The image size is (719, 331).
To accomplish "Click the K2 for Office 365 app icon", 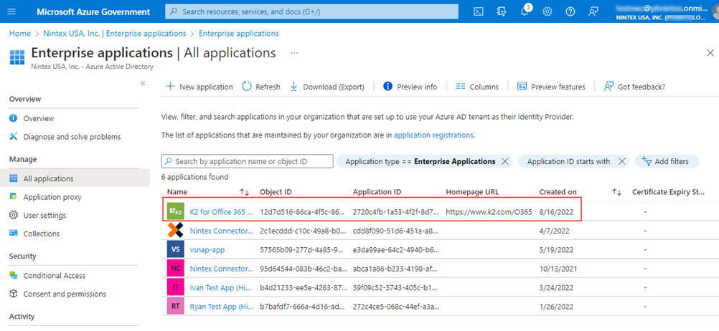I will click(x=175, y=211).
